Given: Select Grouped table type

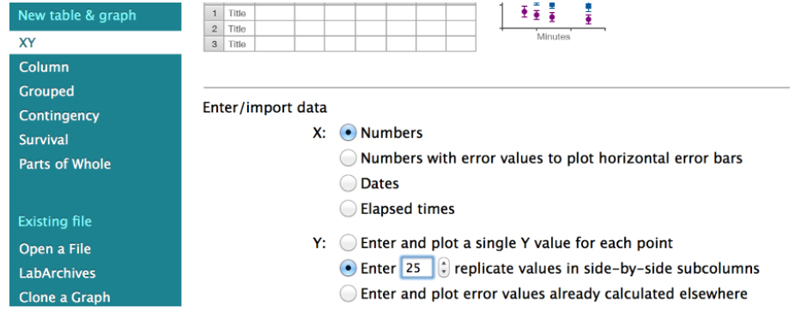Looking at the screenshot, I should point(46,92).
